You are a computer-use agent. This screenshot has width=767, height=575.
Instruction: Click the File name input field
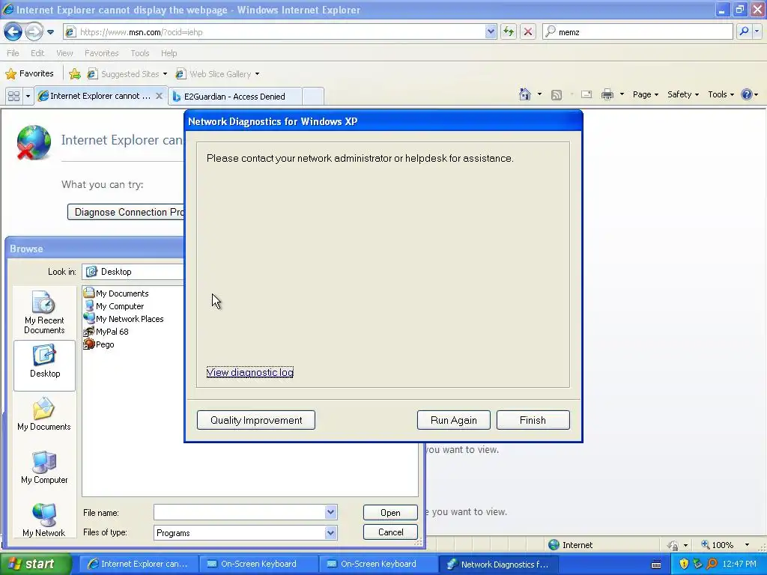tap(240, 512)
